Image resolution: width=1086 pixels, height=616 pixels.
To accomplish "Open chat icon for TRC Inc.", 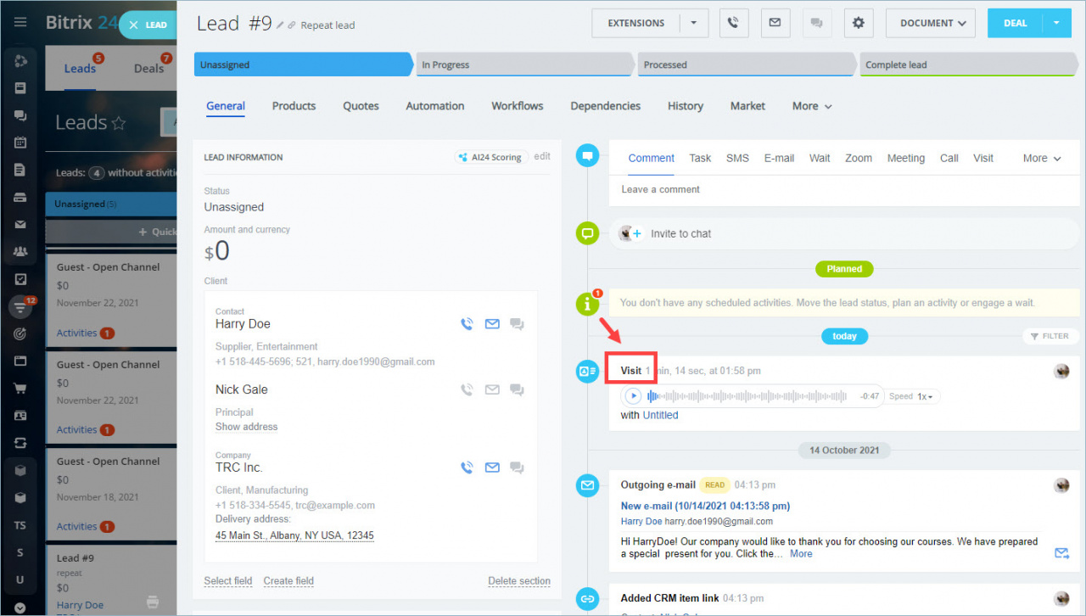I will click(517, 468).
